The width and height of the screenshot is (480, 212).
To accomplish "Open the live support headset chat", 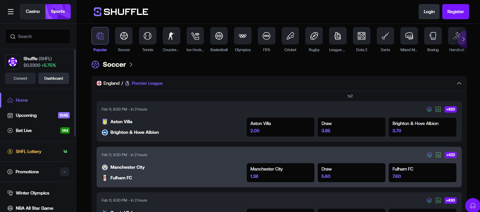I will click(x=473, y=205).
